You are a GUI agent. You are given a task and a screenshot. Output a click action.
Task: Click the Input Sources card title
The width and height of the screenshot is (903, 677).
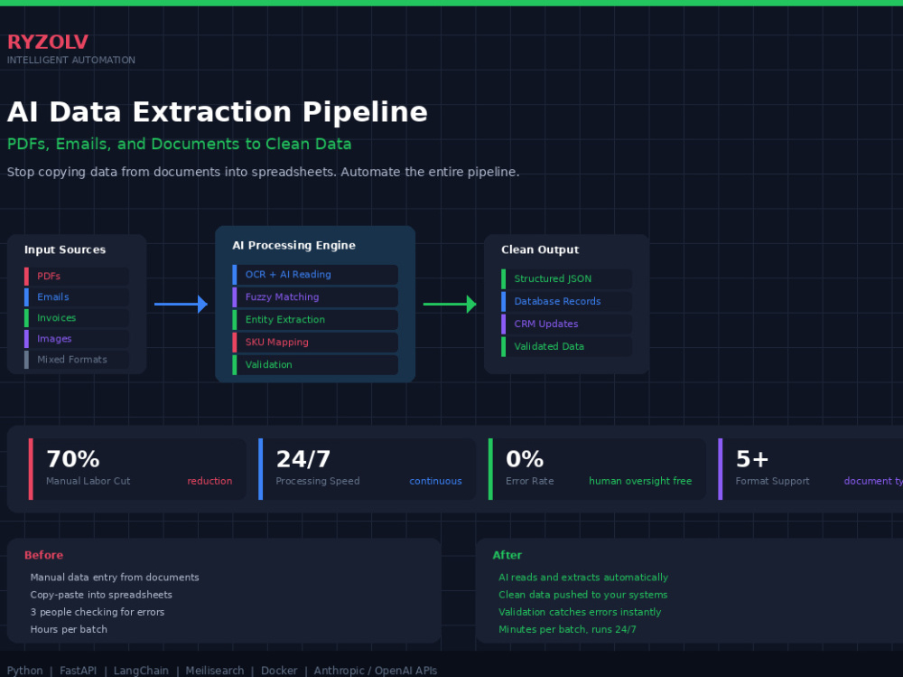point(65,249)
